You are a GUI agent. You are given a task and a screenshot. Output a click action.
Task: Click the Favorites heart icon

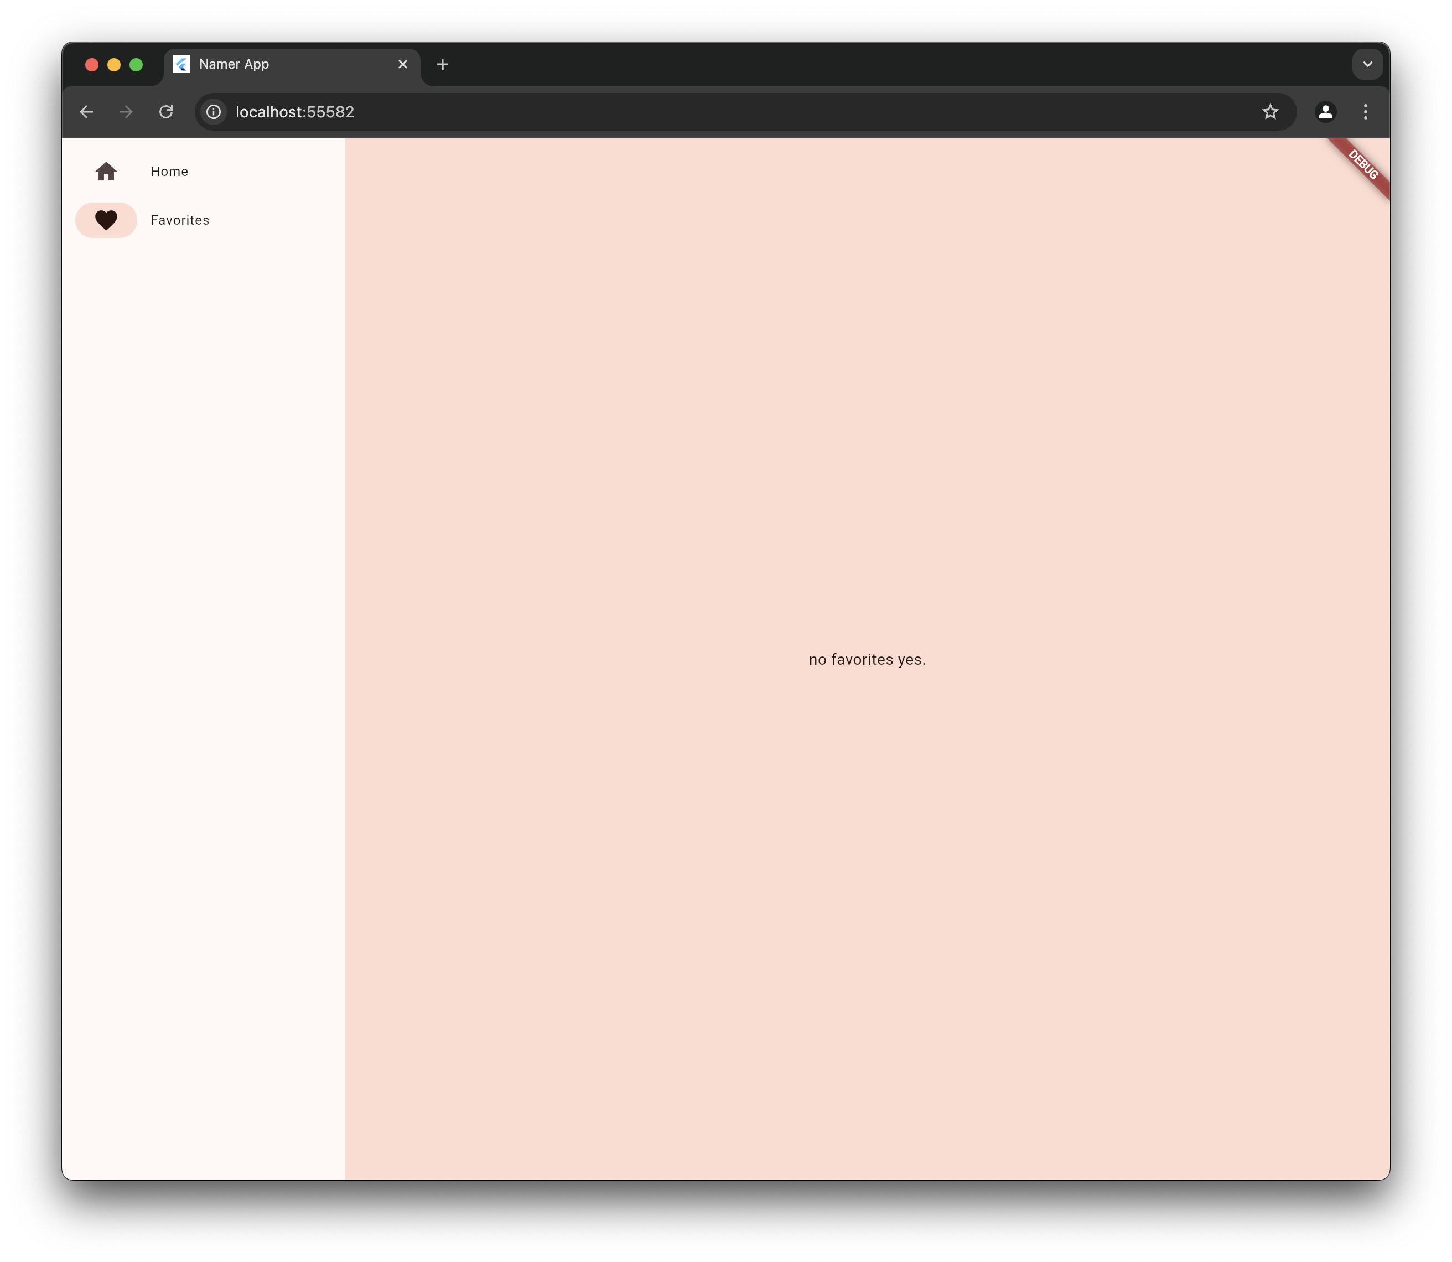[x=106, y=220]
